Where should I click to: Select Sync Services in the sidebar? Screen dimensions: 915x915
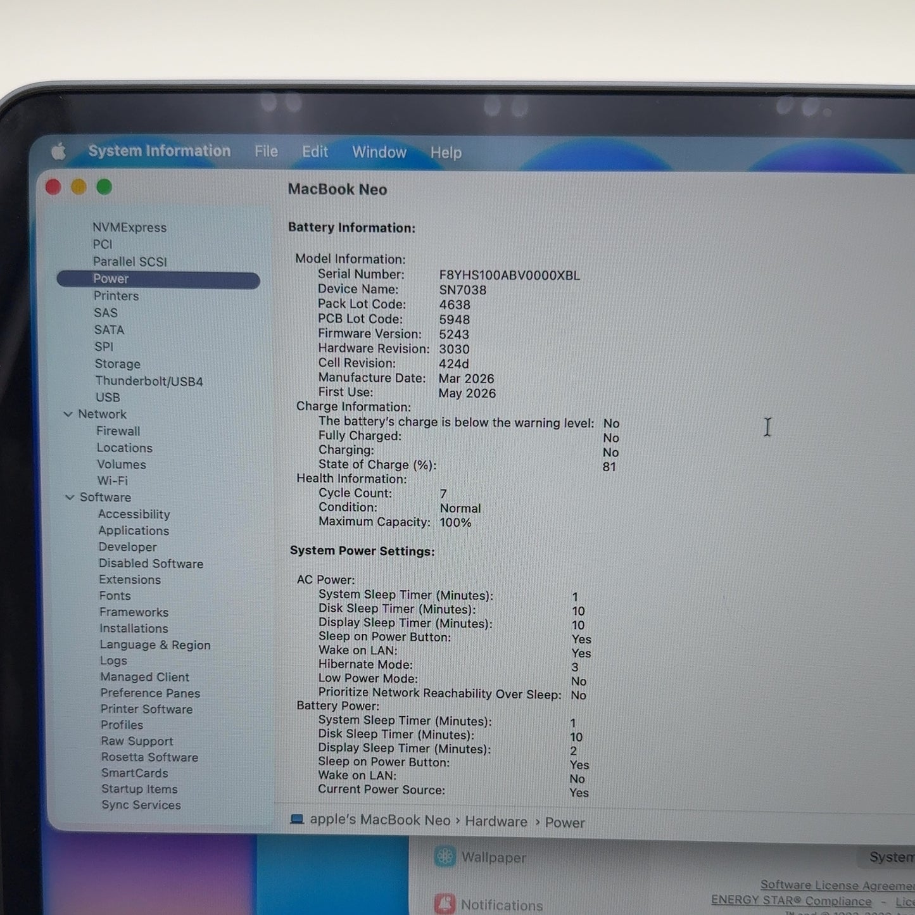pos(141,805)
